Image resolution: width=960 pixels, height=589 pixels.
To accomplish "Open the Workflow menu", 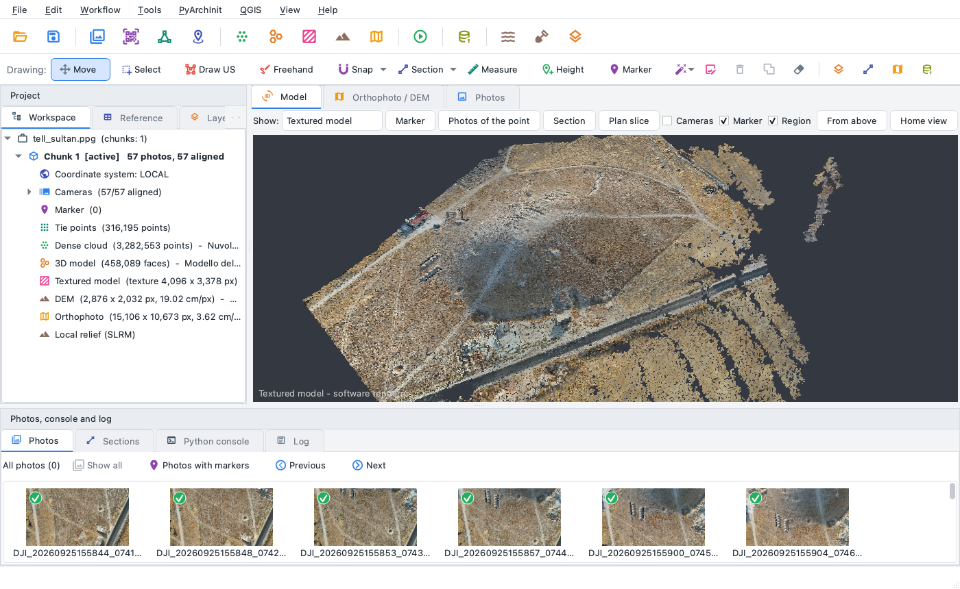I will [x=100, y=10].
